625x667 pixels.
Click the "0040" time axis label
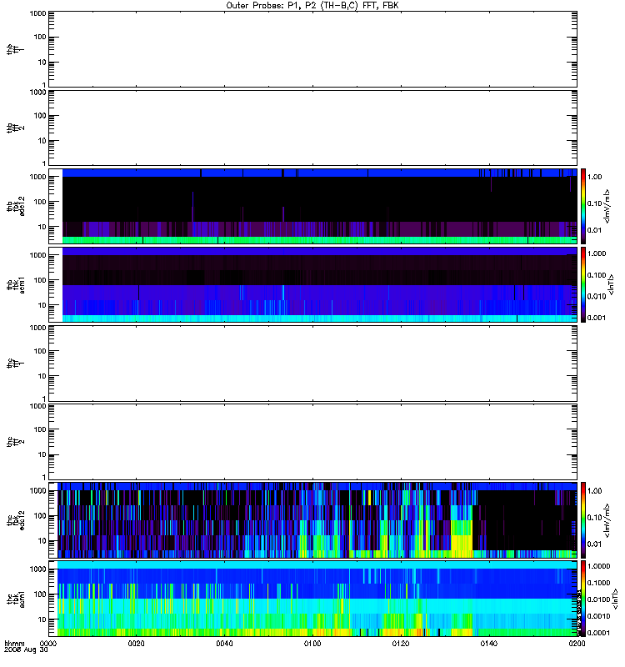click(x=224, y=644)
